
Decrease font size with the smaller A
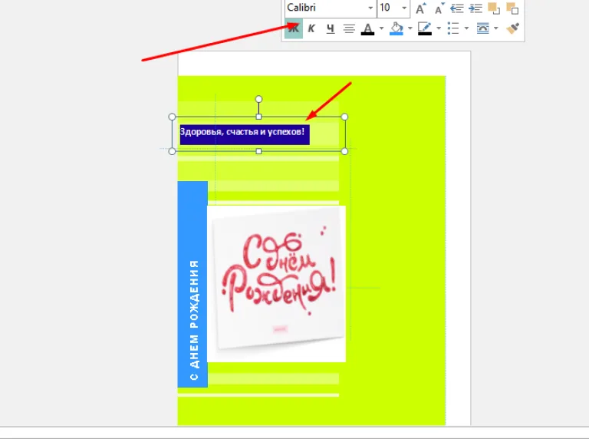[x=439, y=8]
